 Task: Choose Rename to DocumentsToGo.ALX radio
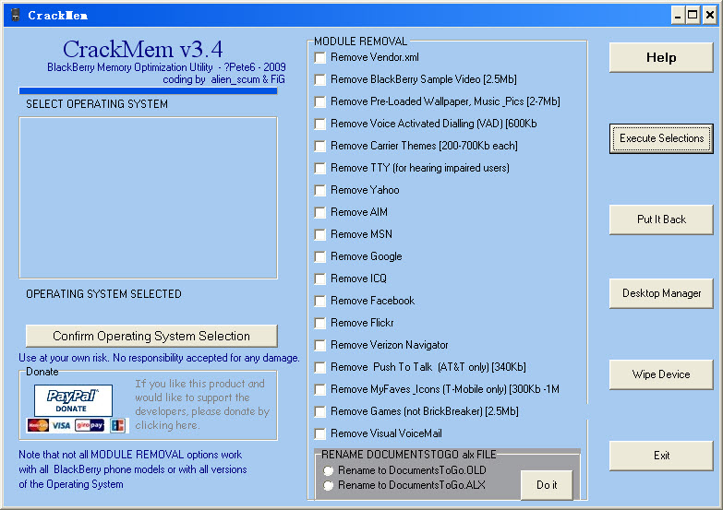pos(329,486)
